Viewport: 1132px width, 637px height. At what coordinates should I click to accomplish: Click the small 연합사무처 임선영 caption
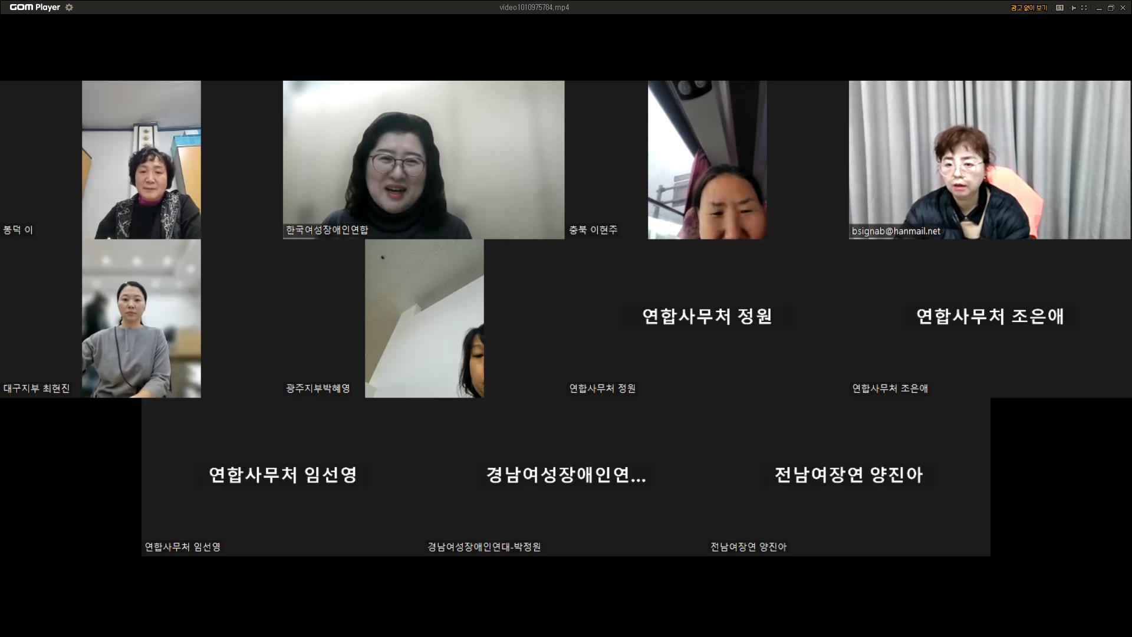[x=183, y=547]
